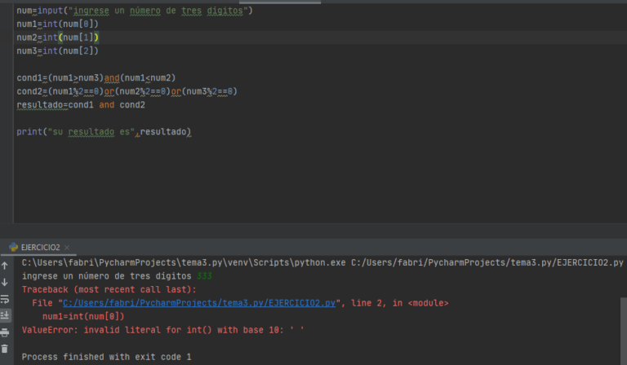Viewport: 627px width, 365px height.
Task: Place cursor on num1=int(num[0]) editor line
Action: click(57, 24)
